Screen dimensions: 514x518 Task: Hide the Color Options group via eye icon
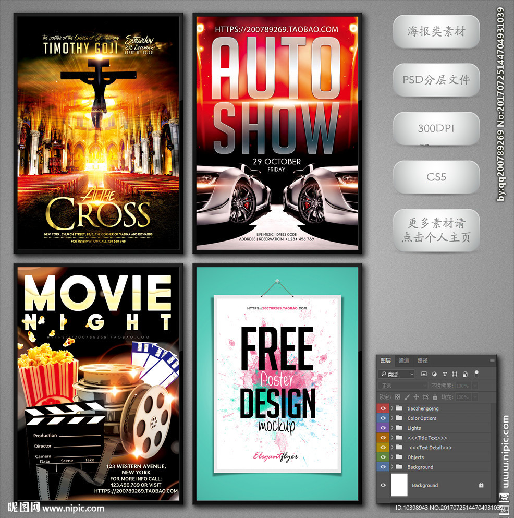(x=383, y=418)
